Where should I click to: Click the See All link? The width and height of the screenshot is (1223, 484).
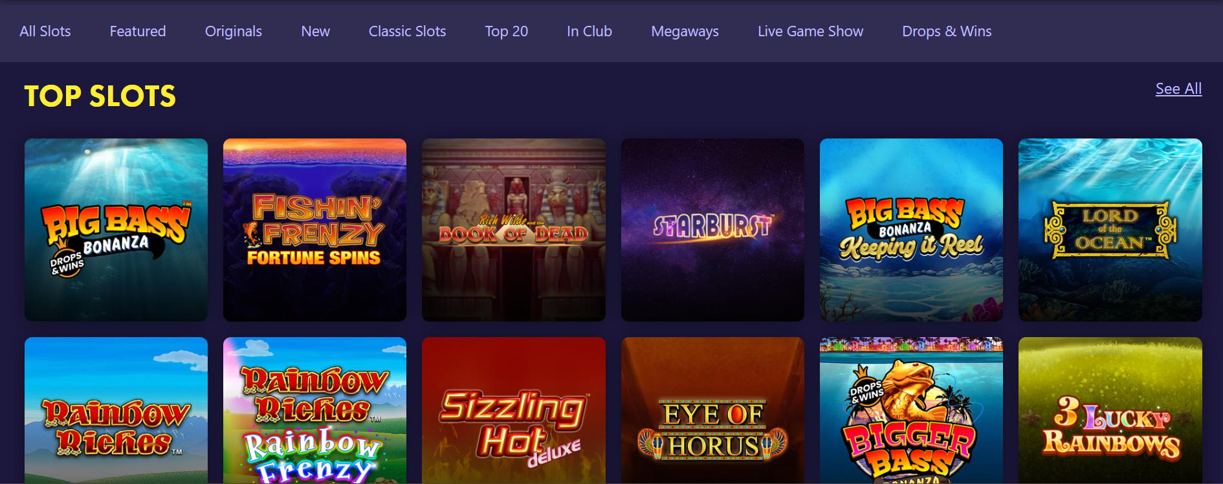coord(1178,89)
